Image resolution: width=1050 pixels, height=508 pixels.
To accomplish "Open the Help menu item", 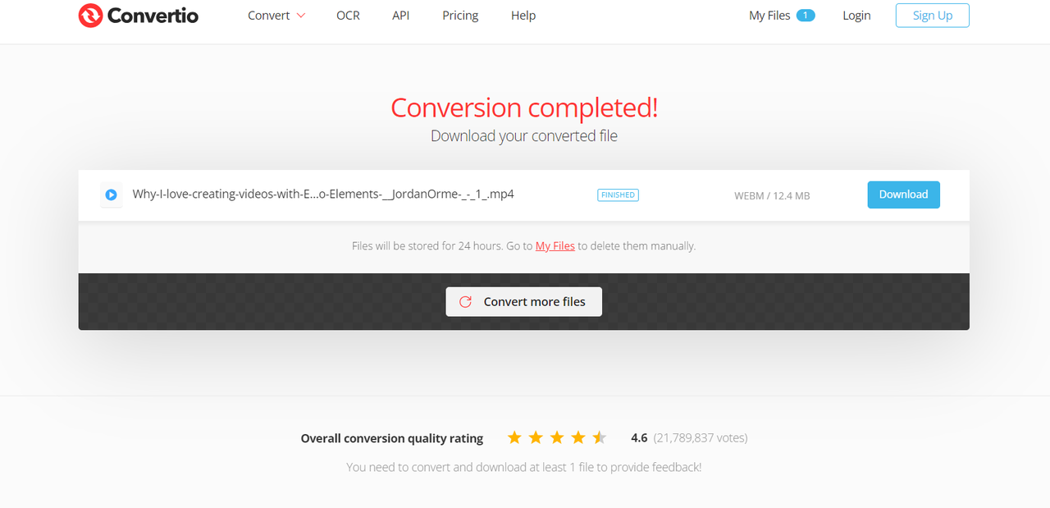I will 523,16.
